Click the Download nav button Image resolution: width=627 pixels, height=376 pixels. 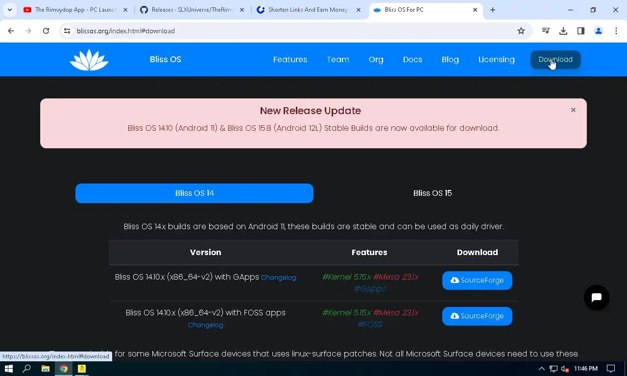tap(555, 60)
